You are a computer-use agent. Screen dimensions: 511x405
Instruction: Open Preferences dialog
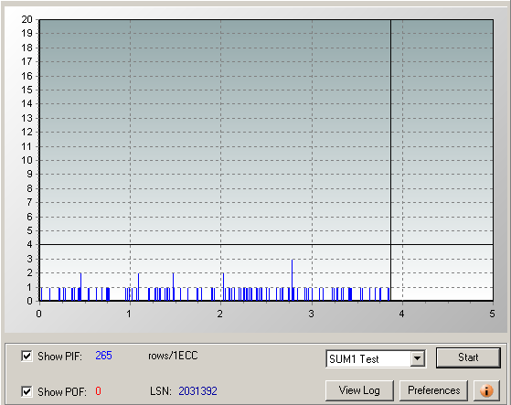[x=434, y=390]
